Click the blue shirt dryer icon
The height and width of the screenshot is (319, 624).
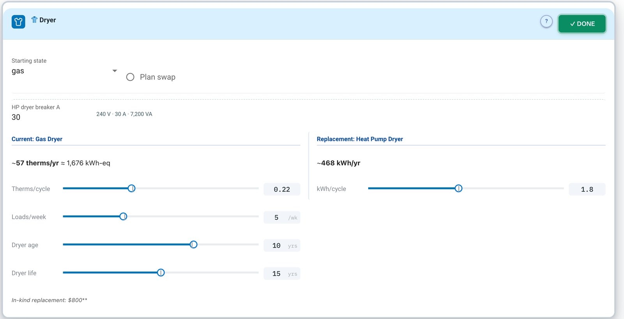18,22
